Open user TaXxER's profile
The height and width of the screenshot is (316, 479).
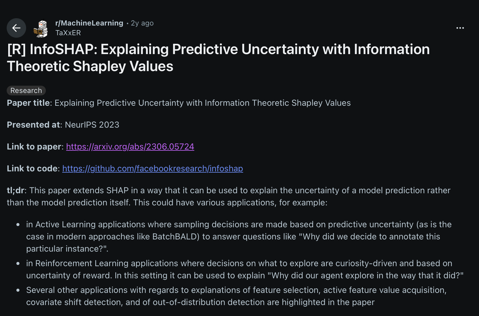pos(68,33)
